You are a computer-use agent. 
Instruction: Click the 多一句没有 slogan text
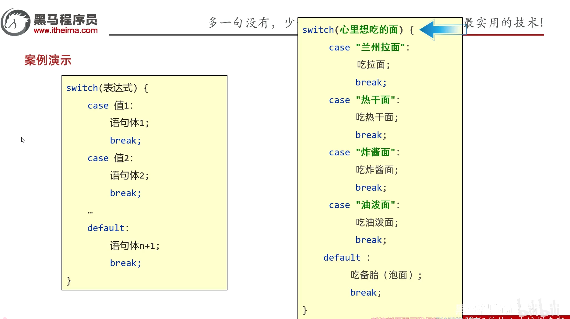pyautogui.click(x=238, y=23)
